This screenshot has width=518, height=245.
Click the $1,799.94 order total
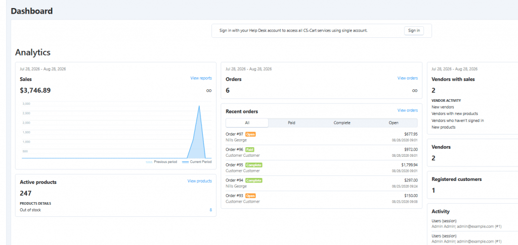point(410,165)
